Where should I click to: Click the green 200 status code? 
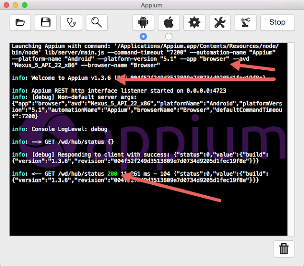[x=112, y=174]
